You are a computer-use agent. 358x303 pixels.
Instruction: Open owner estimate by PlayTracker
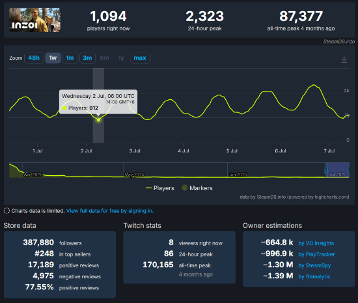pyautogui.click(x=316, y=254)
